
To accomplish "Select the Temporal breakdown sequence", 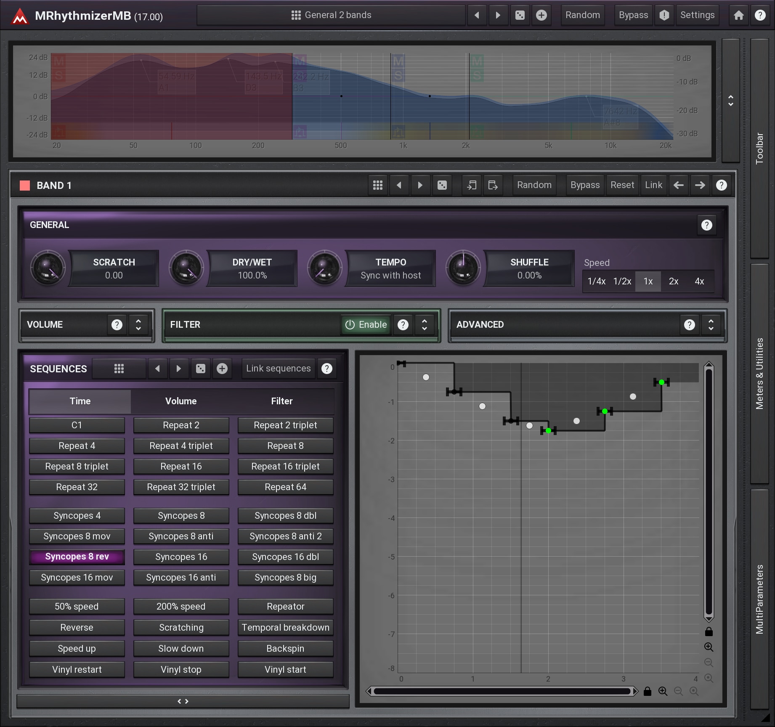I will [285, 627].
